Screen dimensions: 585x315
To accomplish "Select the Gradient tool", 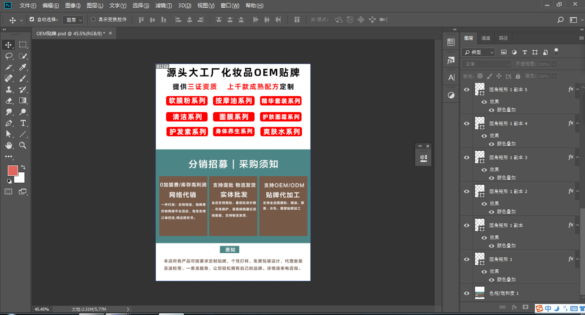I will click(23, 101).
